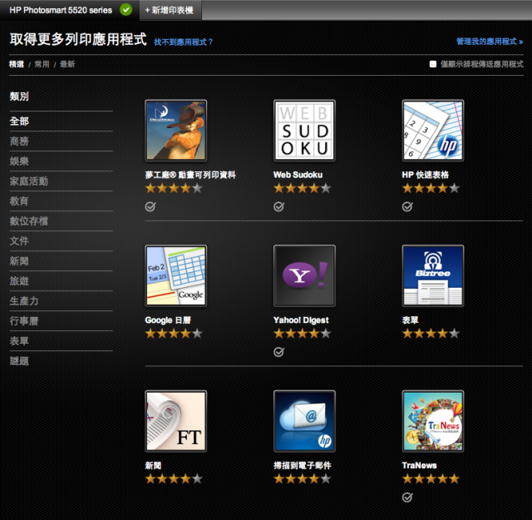Click the star rating of Web Sudoku

coord(303,188)
